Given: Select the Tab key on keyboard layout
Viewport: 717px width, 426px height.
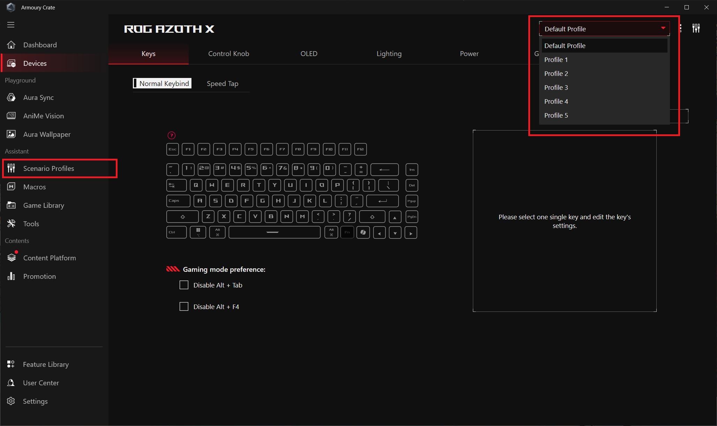Looking at the screenshot, I should pos(176,185).
